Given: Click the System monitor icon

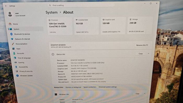Looking at the screenshot, I should coord(11,29).
